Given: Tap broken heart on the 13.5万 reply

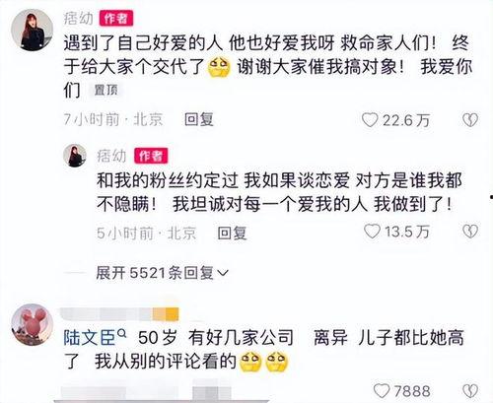Looking at the screenshot, I should point(470,232).
